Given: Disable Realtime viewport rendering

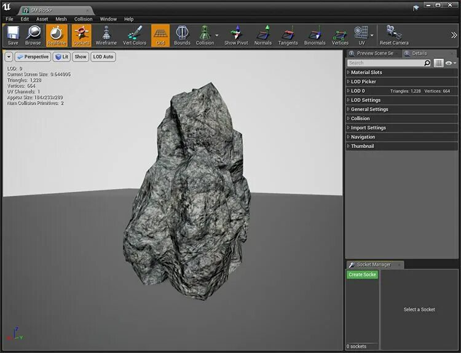Looking at the screenshot, I should (57, 34).
